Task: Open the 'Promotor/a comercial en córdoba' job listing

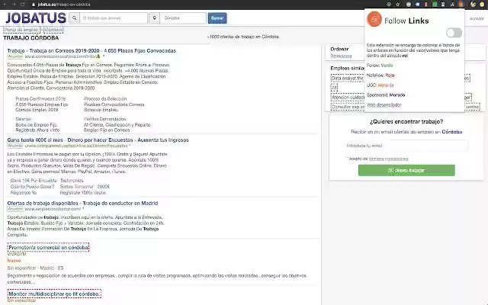Action: (x=48, y=247)
